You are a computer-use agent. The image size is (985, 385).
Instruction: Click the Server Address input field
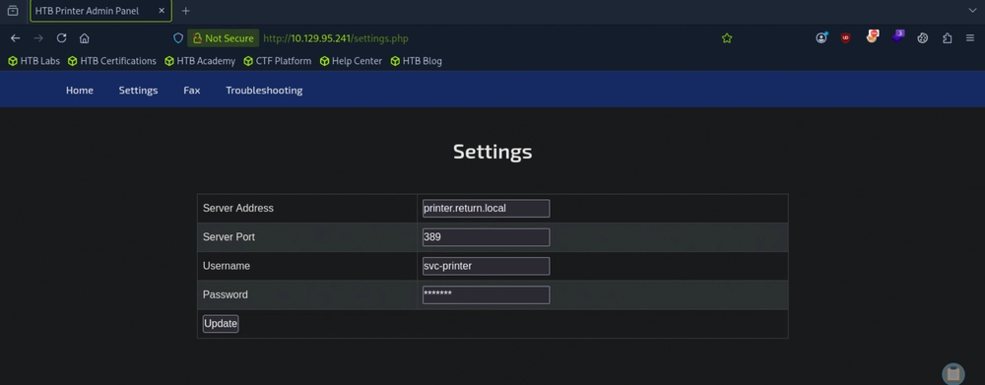[x=486, y=209]
